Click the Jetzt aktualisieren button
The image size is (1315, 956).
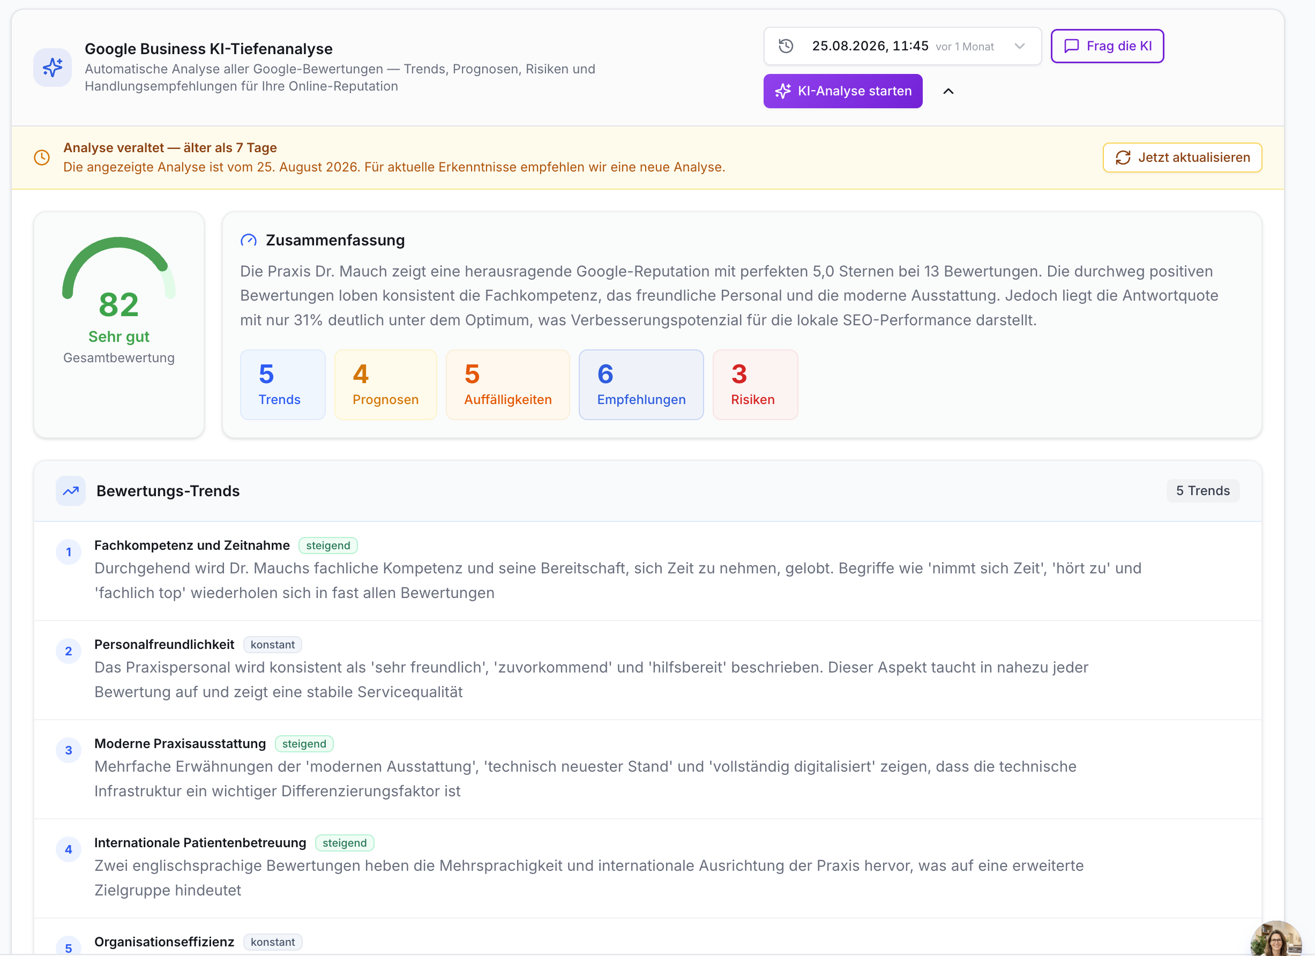coord(1182,158)
